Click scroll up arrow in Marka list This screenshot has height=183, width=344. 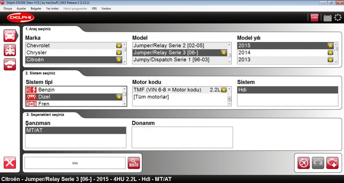pyautogui.click(x=125, y=45)
